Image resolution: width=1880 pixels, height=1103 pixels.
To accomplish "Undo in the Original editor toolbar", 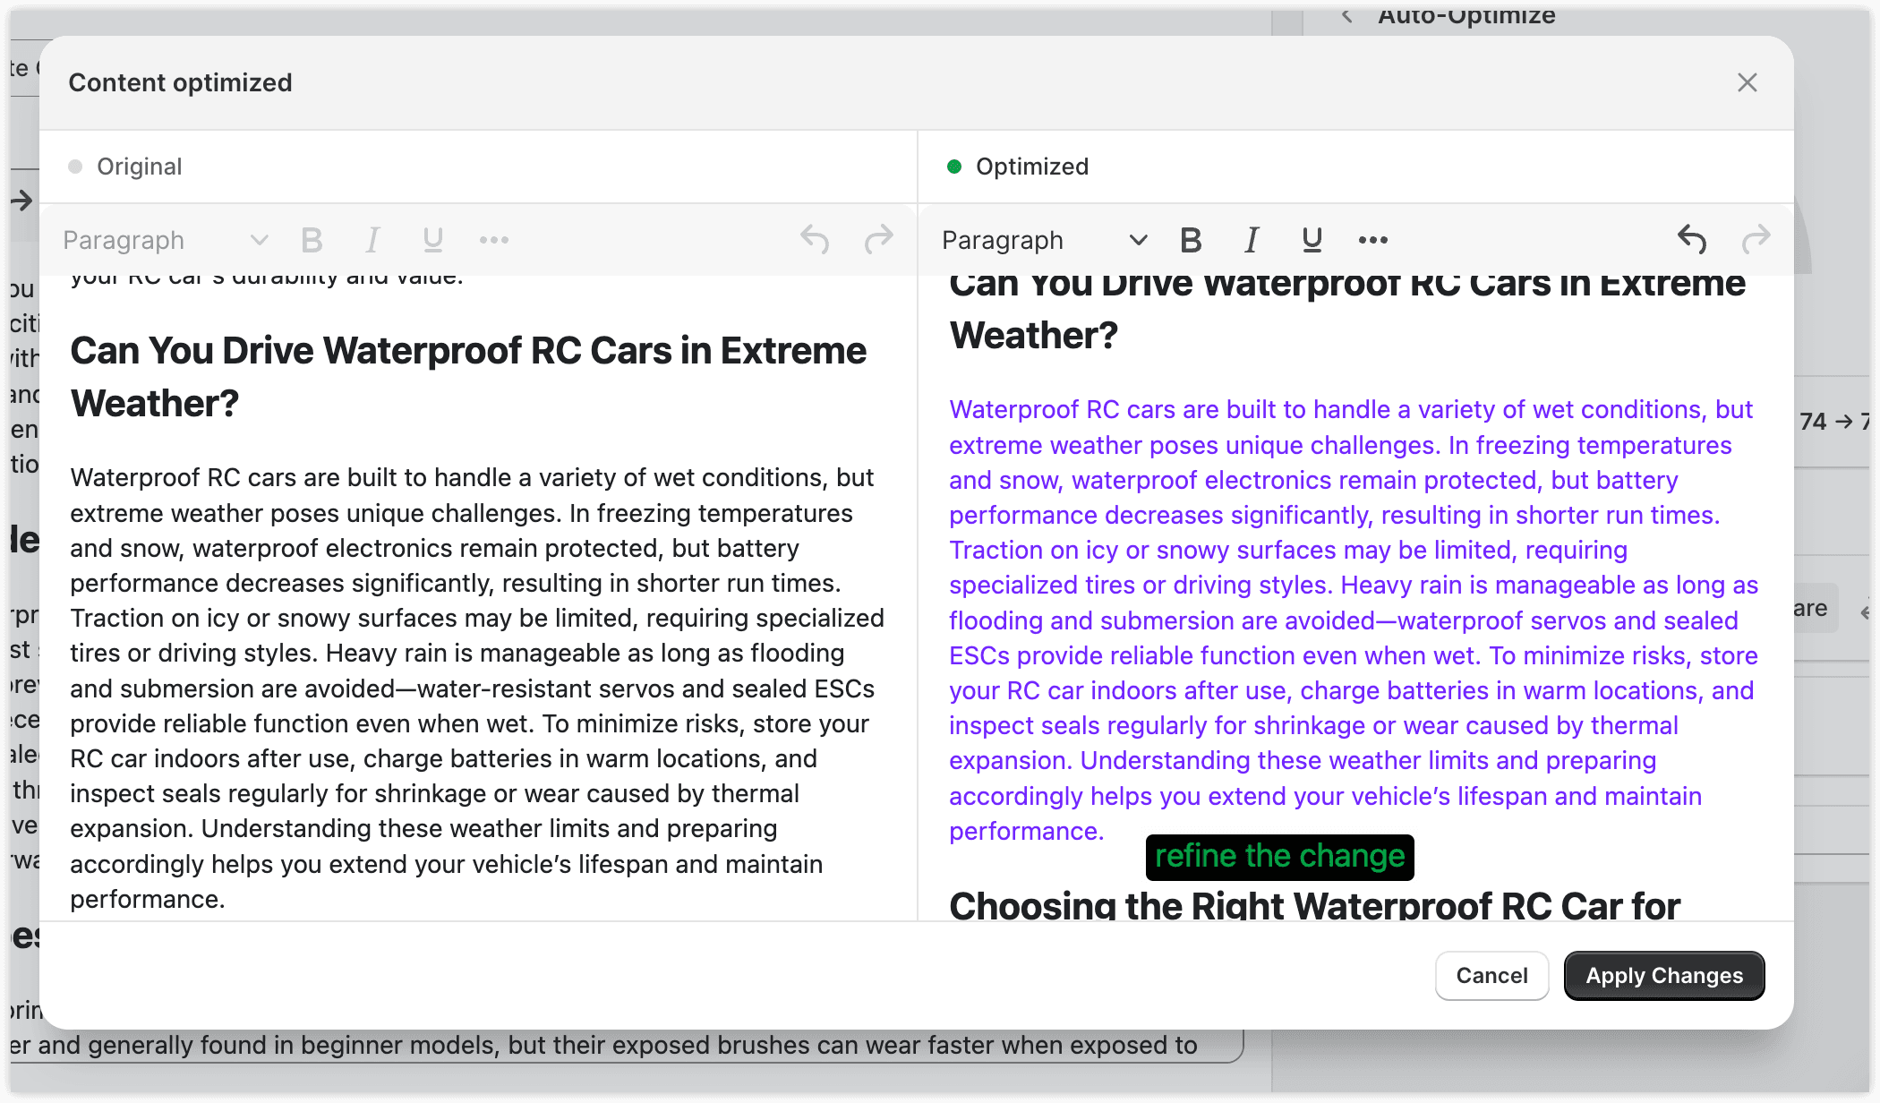I will pos(815,240).
